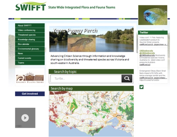The width and height of the screenshot is (177, 137).
Task: Open the Twitter bird icon
Action: pyautogui.click(x=142, y=87)
